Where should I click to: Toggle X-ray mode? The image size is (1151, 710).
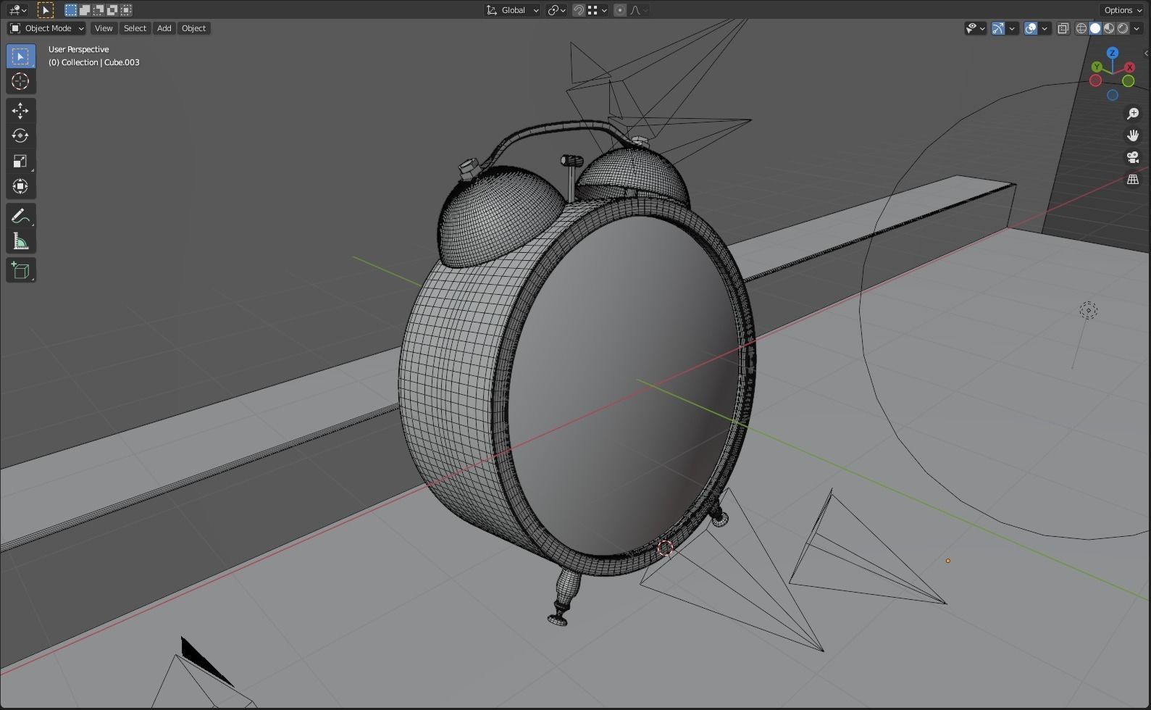[1063, 28]
